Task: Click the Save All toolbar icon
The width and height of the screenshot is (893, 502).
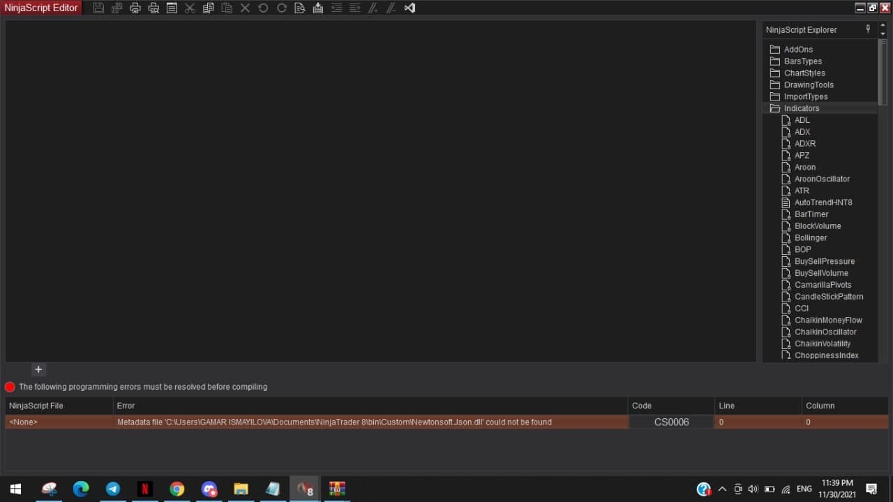Action: coord(117,8)
